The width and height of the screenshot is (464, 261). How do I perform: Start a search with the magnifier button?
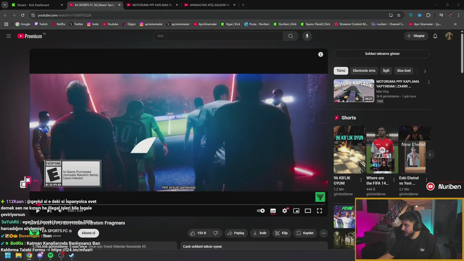(x=291, y=36)
